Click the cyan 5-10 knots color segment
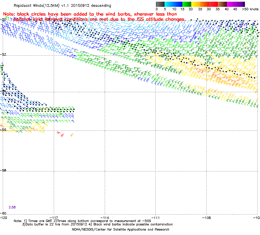This screenshot has width=260, height=235. tap(169, 4)
